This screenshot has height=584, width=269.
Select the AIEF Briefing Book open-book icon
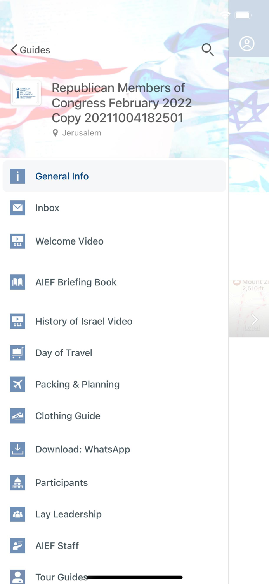17,282
